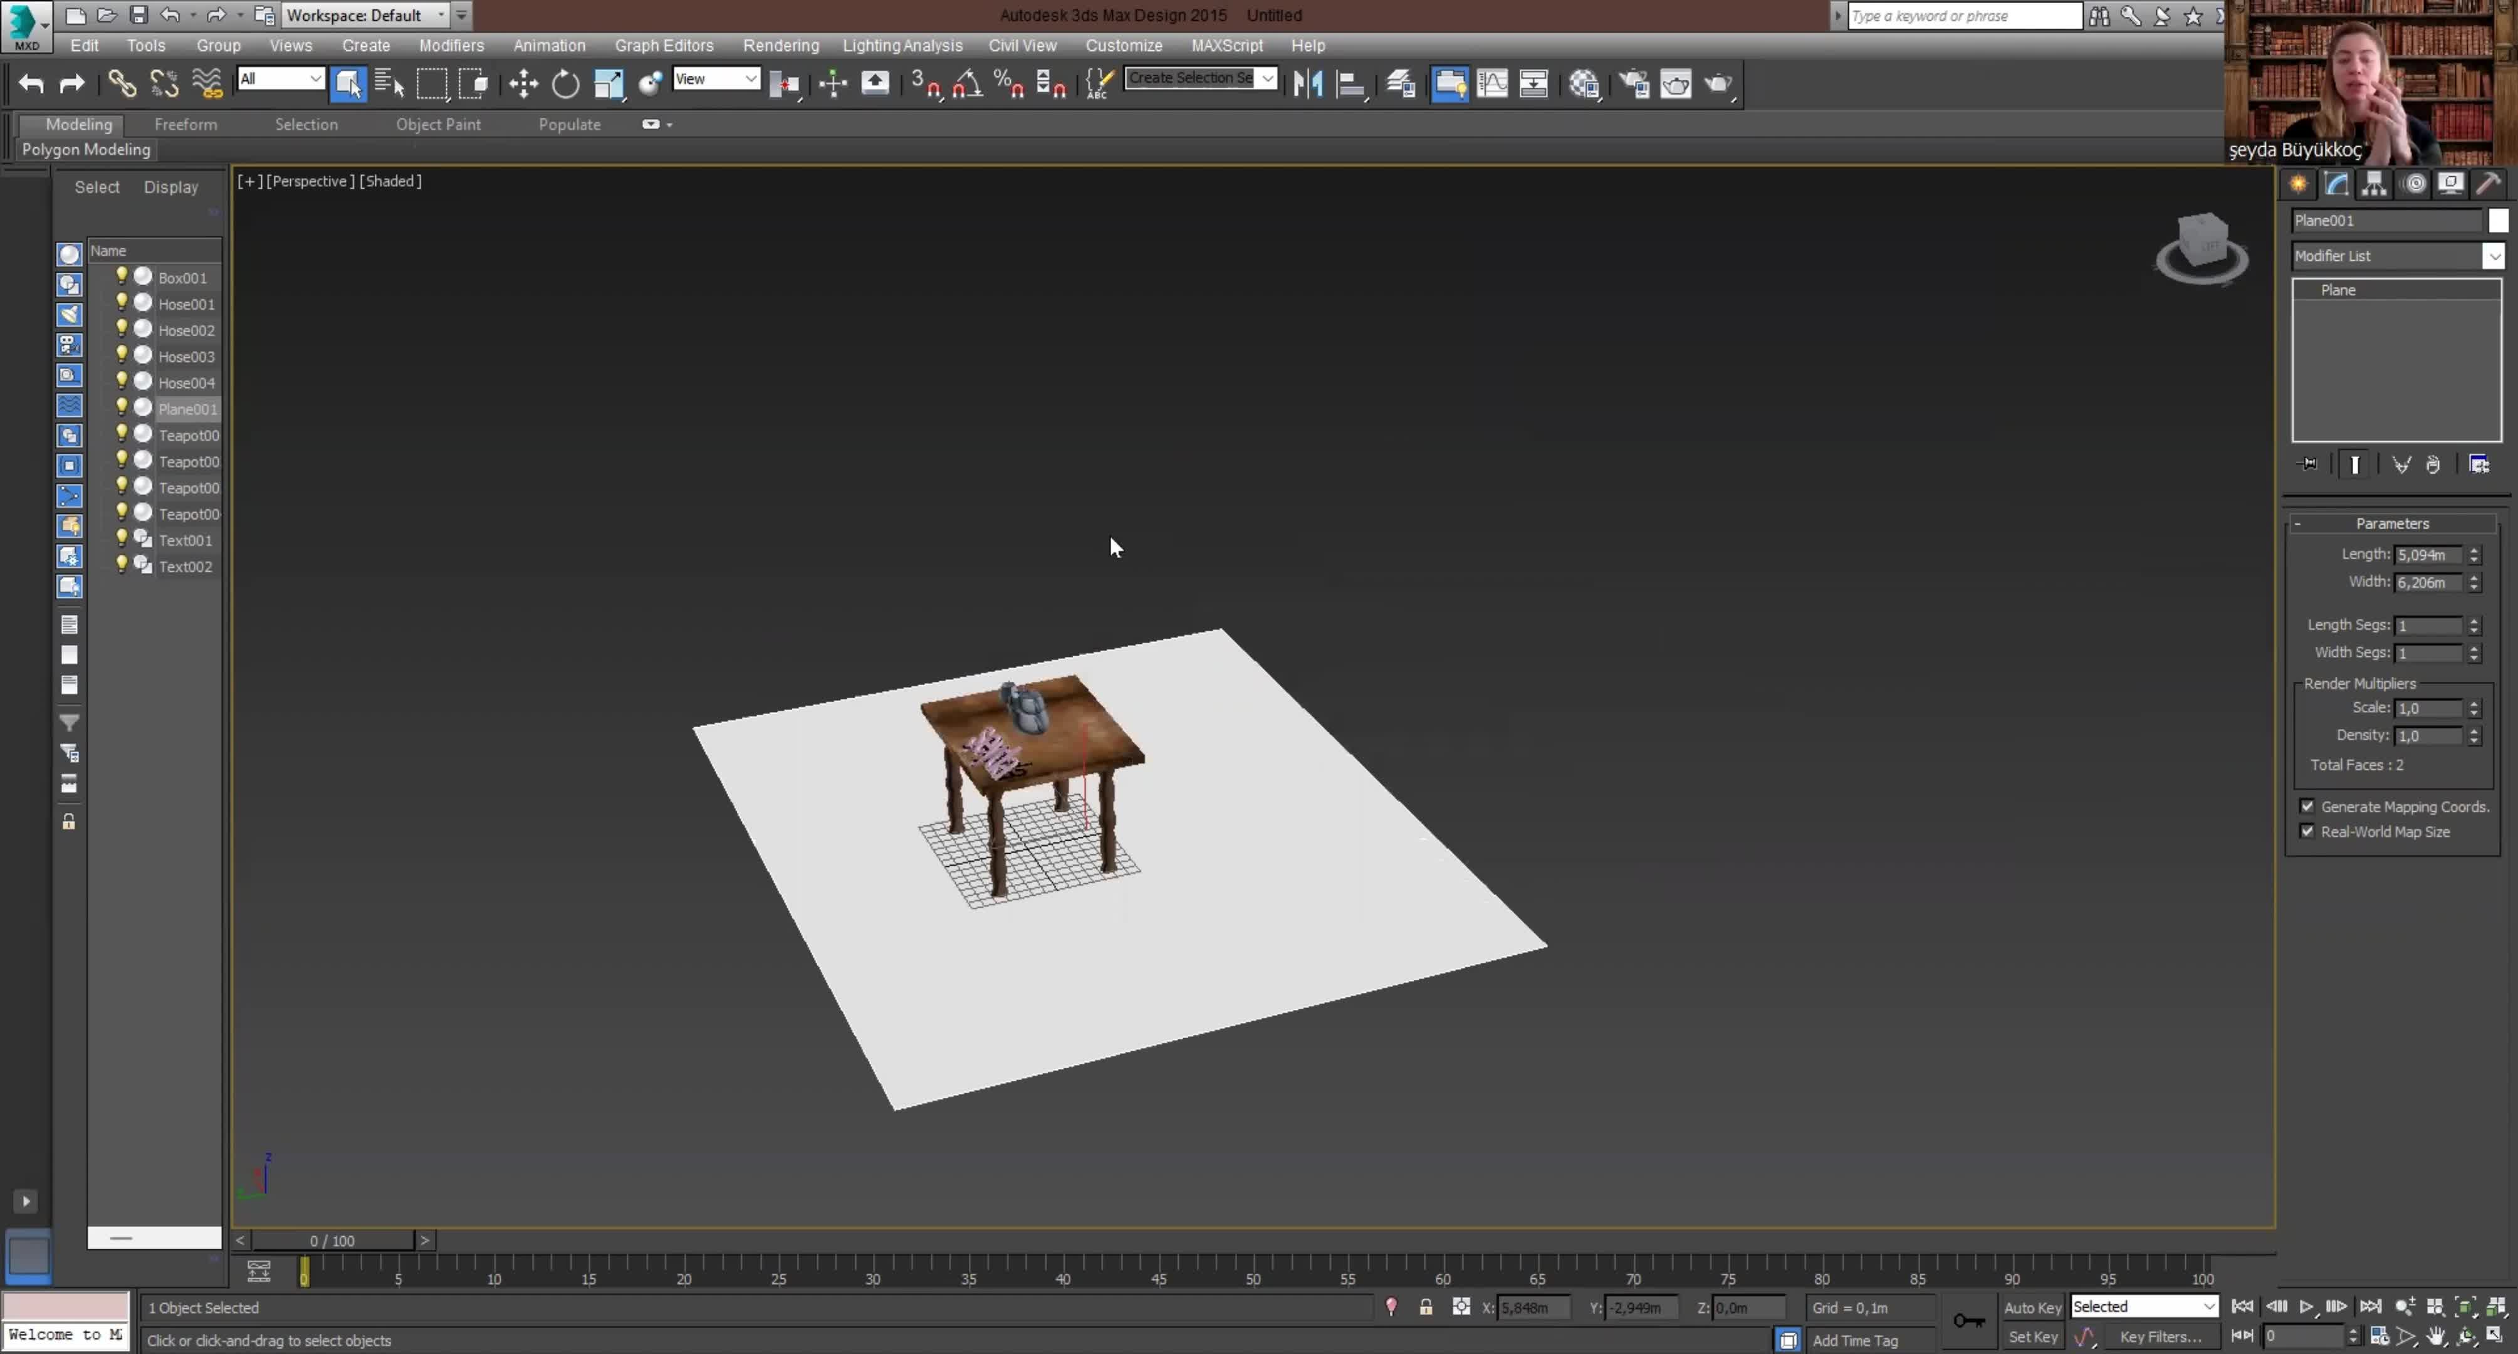Click the Render Production teapot icon

(1718, 84)
